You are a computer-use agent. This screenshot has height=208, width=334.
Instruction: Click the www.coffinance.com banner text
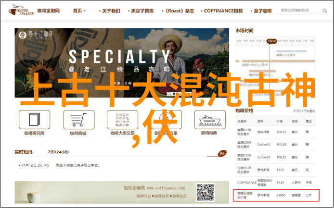tap(166, 188)
